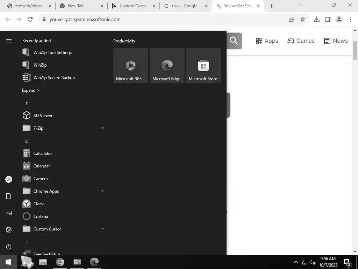The image size is (358, 269).
Task: Bookmark this page with the star icon
Action: [303, 20]
